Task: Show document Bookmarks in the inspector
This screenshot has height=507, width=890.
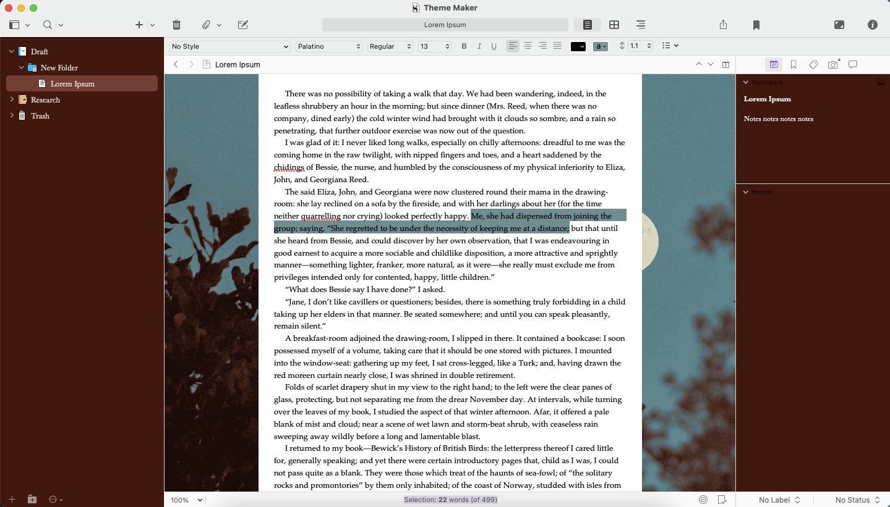Action: [x=794, y=64]
